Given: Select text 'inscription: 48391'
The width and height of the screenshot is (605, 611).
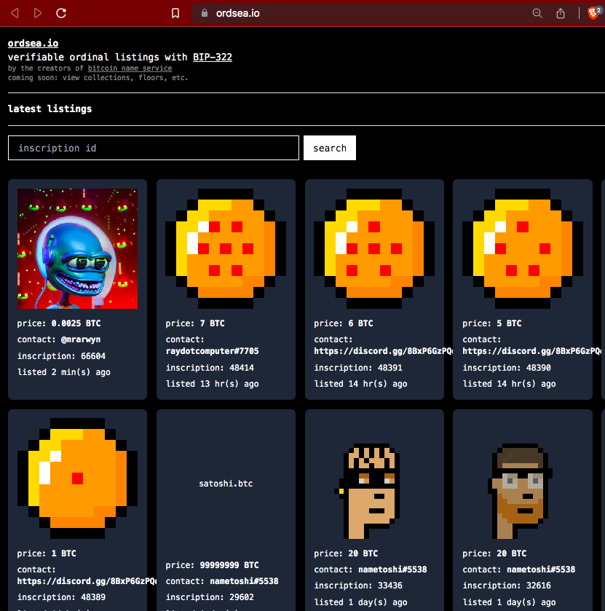Looking at the screenshot, I should tap(358, 368).
